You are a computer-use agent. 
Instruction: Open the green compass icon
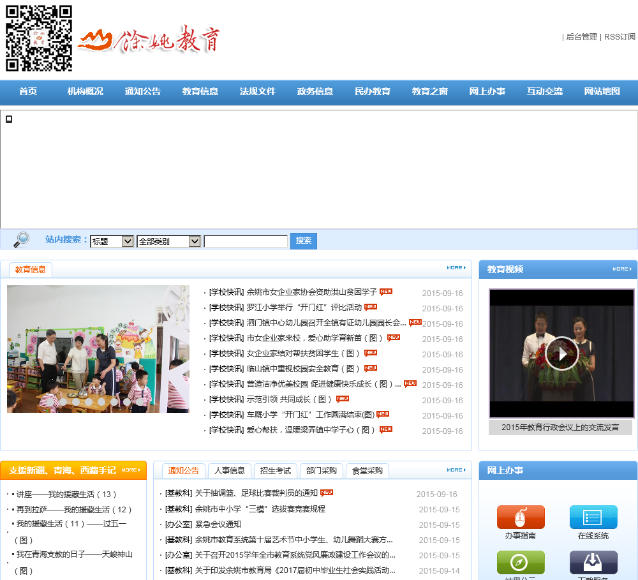tap(521, 562)
